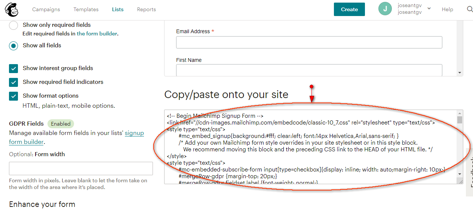Focus the Email Address input field

[309, 42]
